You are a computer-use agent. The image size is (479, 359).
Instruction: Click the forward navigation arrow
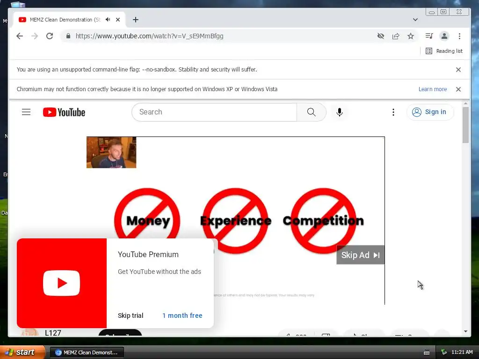(35, 36)
